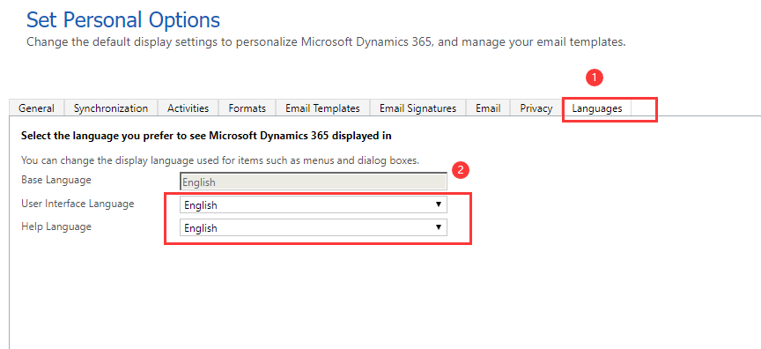
Task: Open the Email Signatures tab
Action: tap(417, 108)
